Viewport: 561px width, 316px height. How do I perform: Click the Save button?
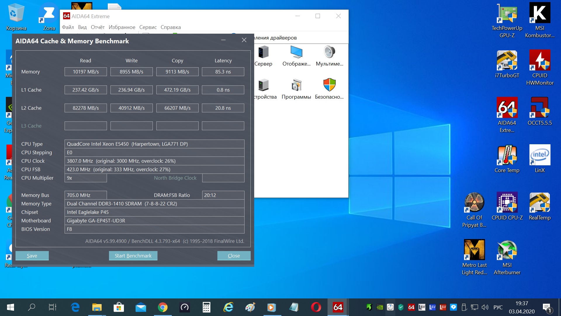pos(32,256)
